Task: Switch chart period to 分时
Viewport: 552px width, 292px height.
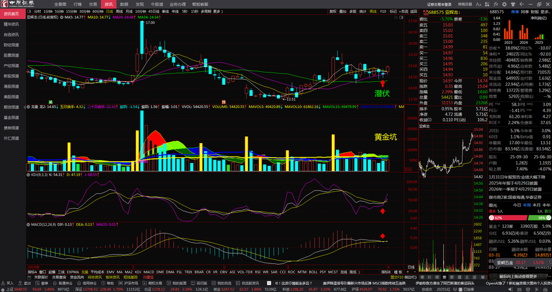Action: pos(37,11)
